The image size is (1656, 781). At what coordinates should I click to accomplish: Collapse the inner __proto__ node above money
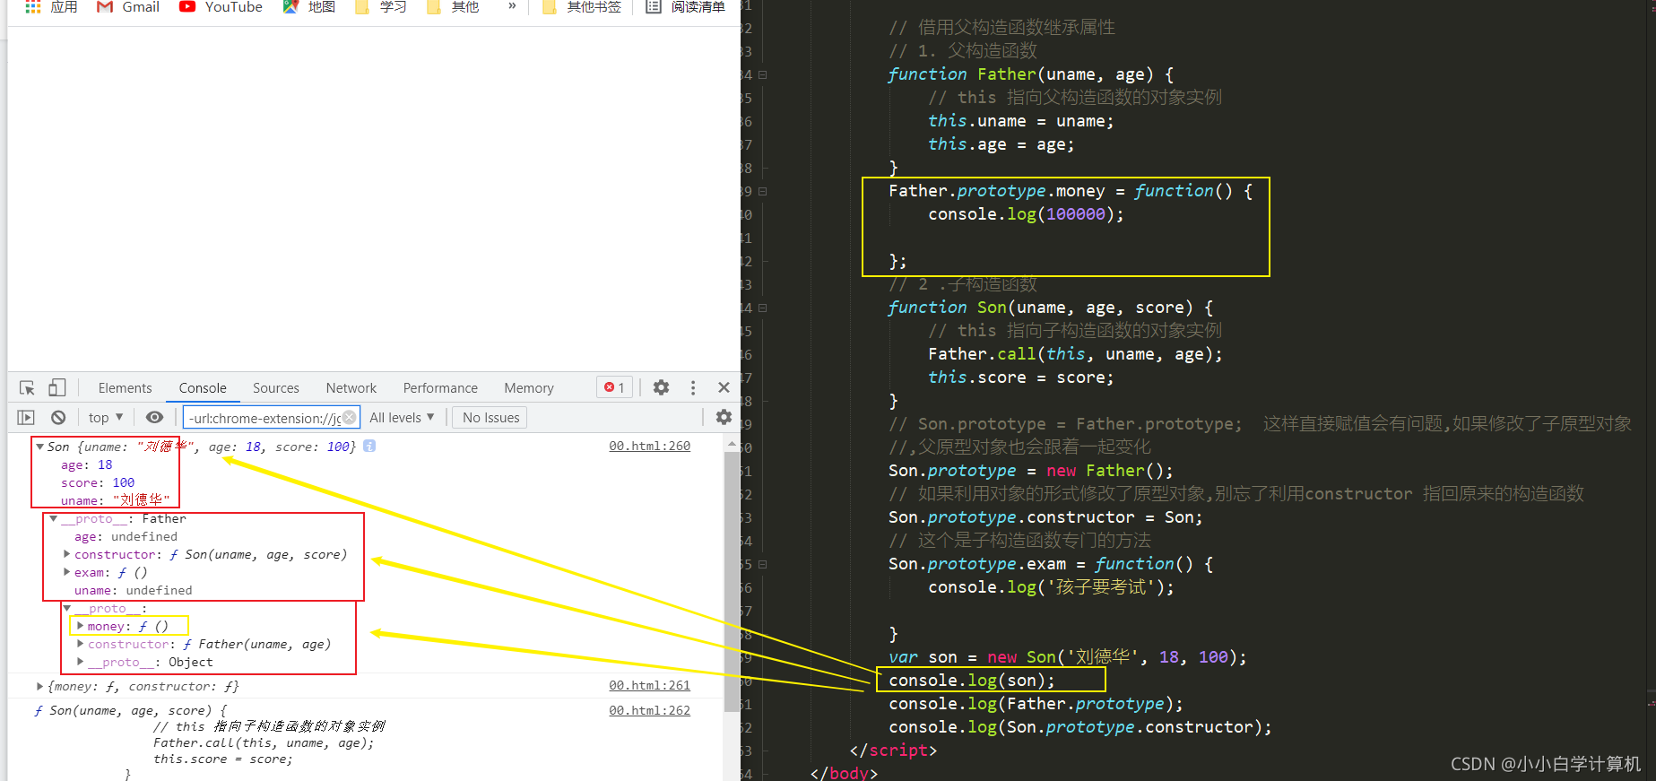coord(67,608)
